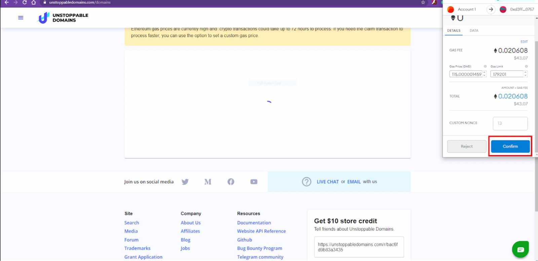Open the Telegram community link

click(x=260, y=257)
